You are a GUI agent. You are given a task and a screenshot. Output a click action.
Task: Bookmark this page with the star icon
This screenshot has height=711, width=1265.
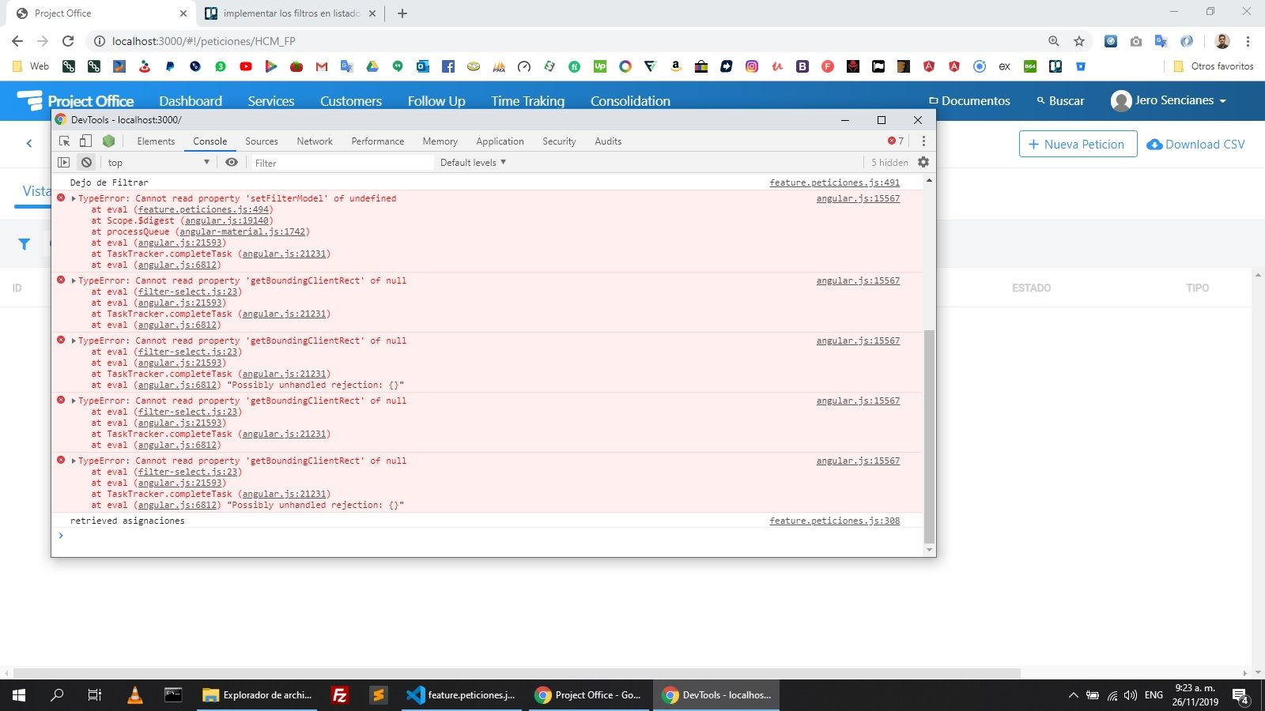pyautogui.click(x=1079, y=41)
